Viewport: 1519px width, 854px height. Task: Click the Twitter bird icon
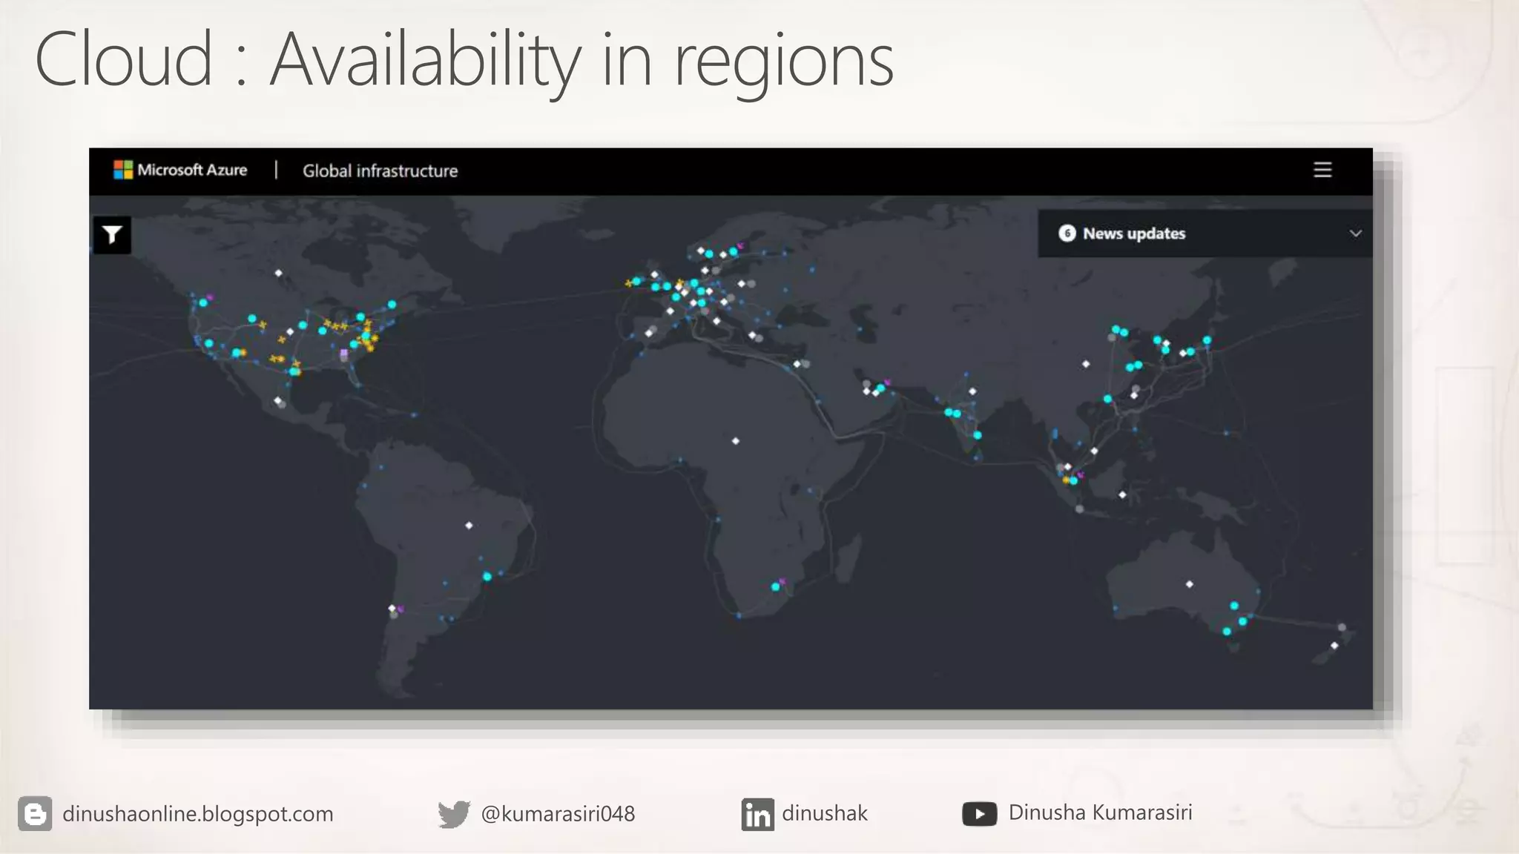[453, 814]
